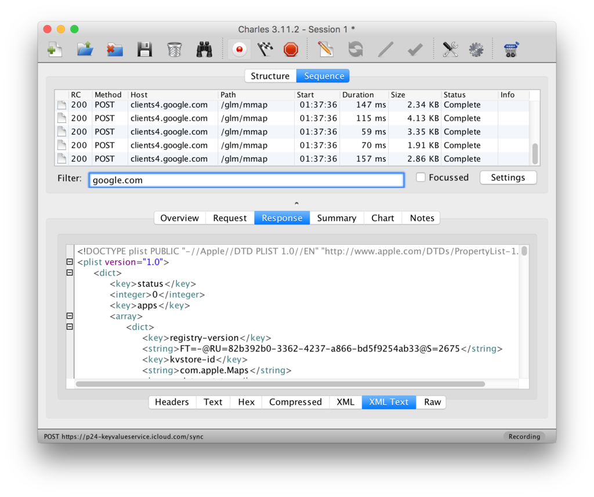The width and height of the screenshot is (594, 497).
Task: Open Tools via the wrench-screwdriver icon
Action: point(450,50)
